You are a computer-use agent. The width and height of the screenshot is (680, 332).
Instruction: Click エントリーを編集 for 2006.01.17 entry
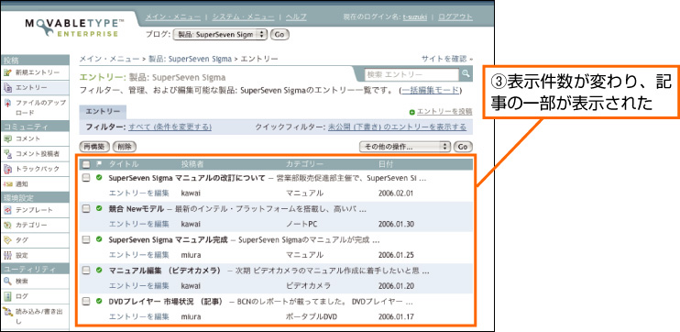[138, 316]
